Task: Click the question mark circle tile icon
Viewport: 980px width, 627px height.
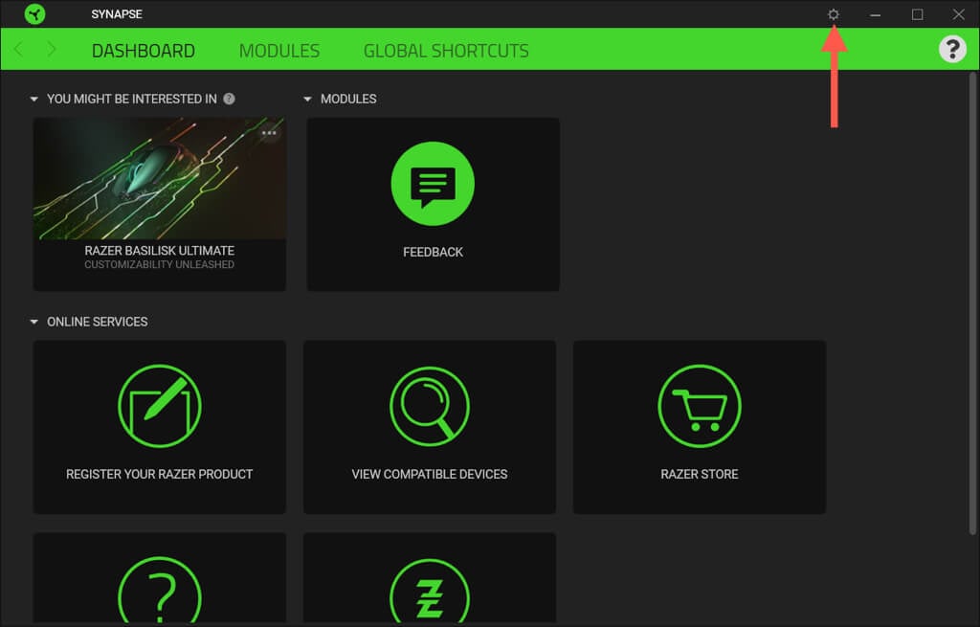Action: (160, 590)
